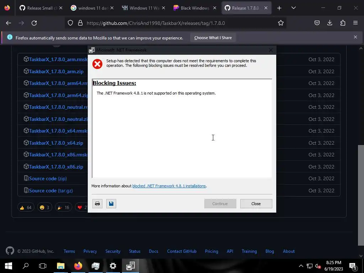This screenshot has height=273, width=364.
Task: Open GitHub Terms footer link
Action: (69, 251)
